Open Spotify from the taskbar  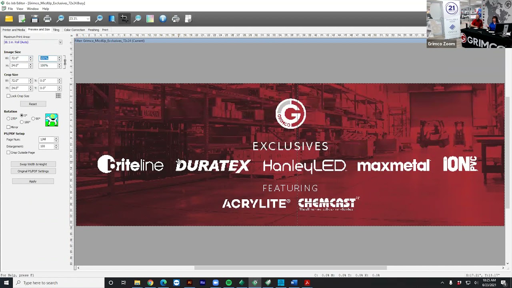click(x=228, y=283)
